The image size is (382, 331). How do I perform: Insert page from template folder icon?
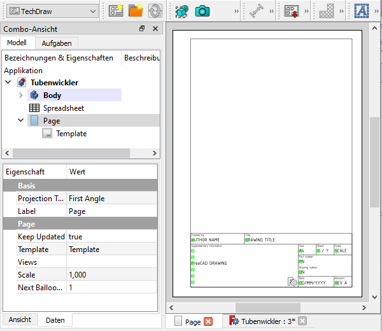[x=136, y=11]
